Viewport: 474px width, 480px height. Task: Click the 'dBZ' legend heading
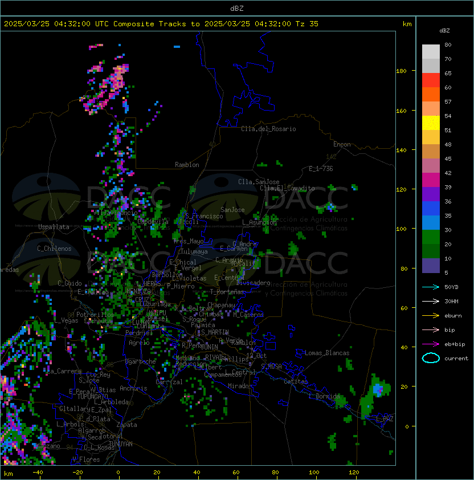[444, 31]
